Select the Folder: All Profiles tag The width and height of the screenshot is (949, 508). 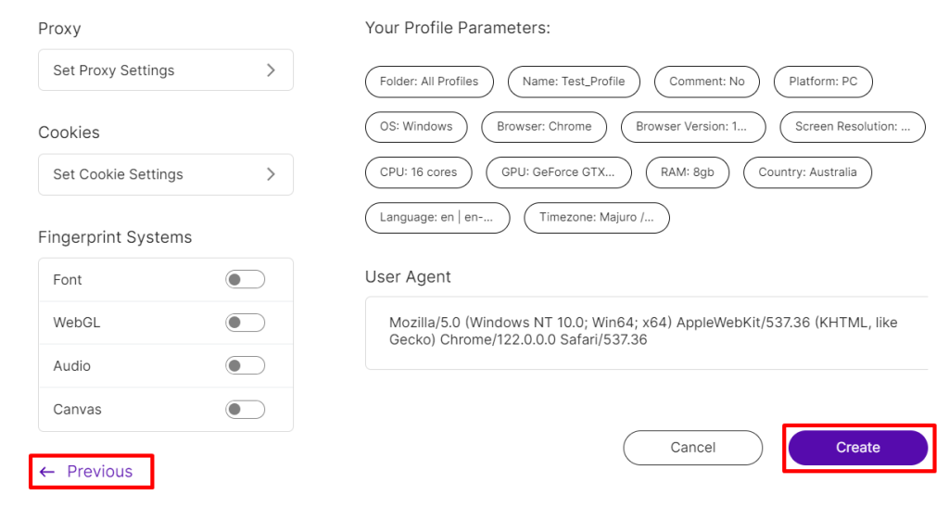429,82
